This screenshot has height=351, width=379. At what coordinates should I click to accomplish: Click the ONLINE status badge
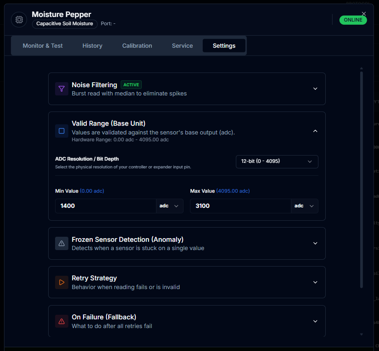pyautogui.click(x=353, y=20)
